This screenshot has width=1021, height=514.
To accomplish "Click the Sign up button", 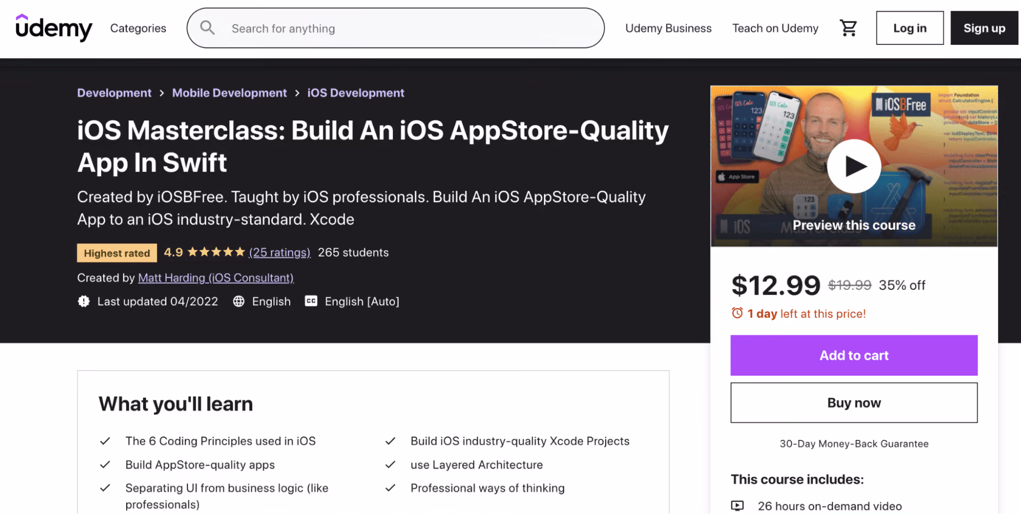I will coord(984,28).
